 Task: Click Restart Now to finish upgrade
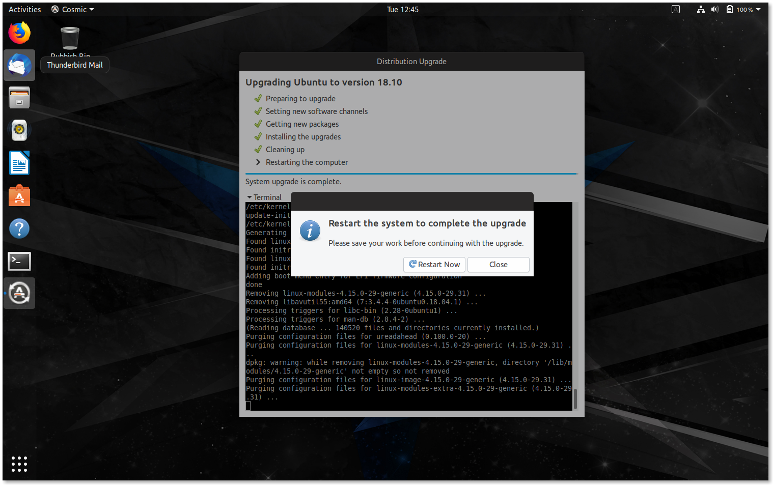point(434,265)
